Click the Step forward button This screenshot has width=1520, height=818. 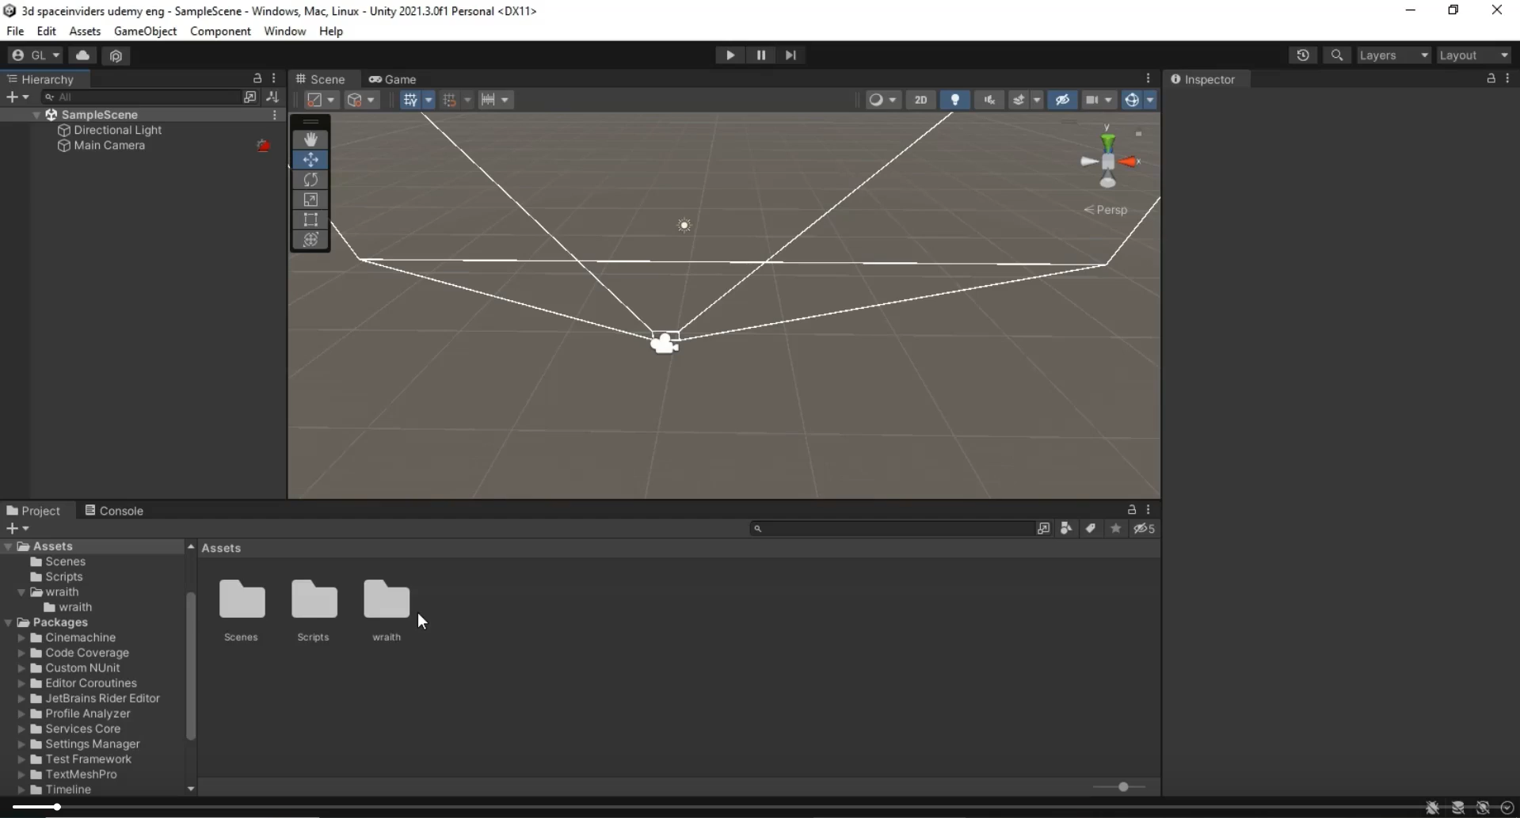coord(790,55)
